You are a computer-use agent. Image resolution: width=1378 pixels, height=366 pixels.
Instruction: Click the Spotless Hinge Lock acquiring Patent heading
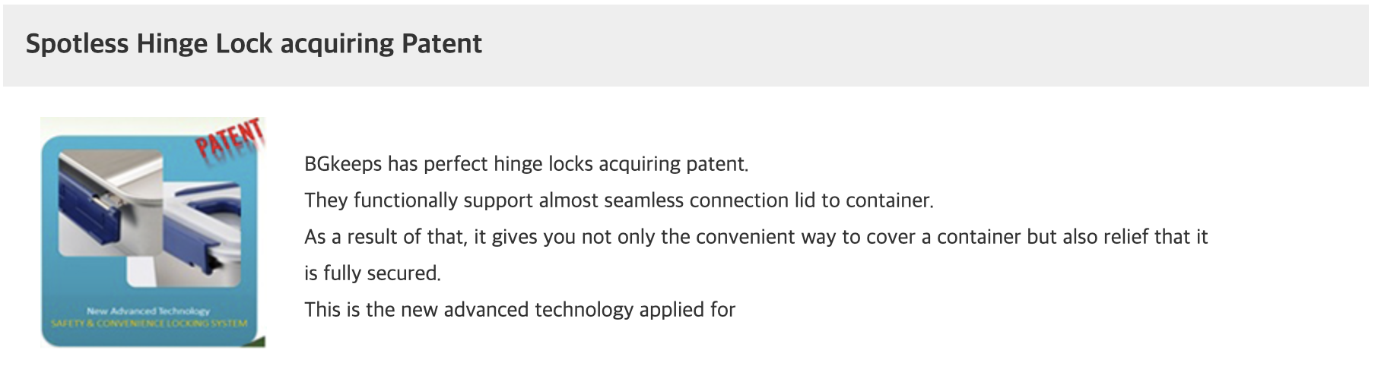(x=254, y=44)
